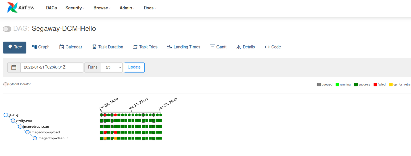Expand the Browse menu
Viewport: 411px width, 156px height.
(x=102, y=8)
